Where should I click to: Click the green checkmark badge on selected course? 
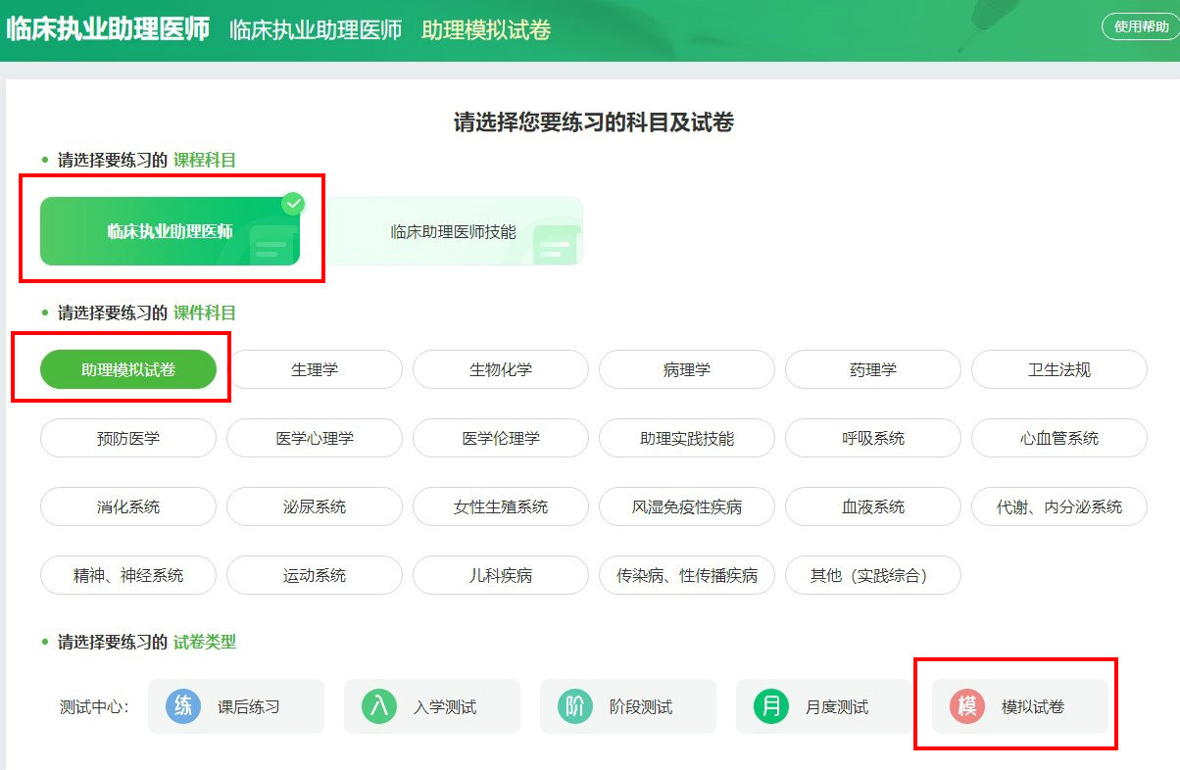pyautogui.click(x=293, y=205)
